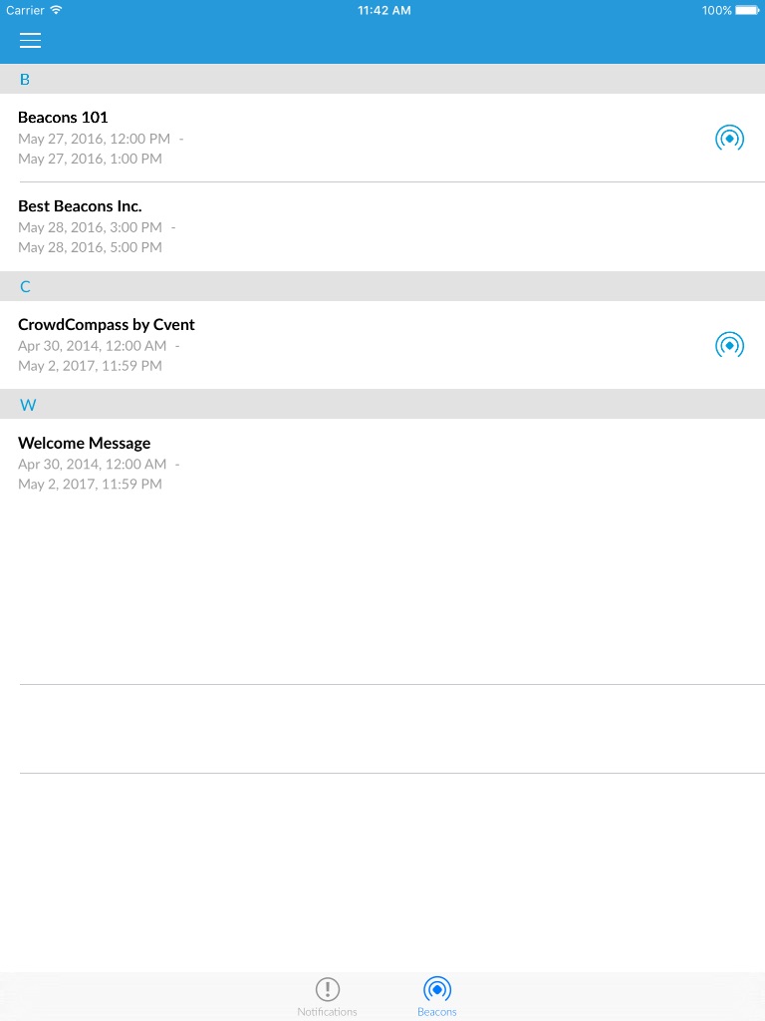Tap the beacon icon for Beacons 101
This screenshot has width=765, height=1021.
click(729, 139)
